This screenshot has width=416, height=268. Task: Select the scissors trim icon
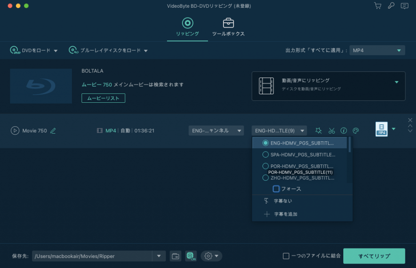tap(331, 130)
